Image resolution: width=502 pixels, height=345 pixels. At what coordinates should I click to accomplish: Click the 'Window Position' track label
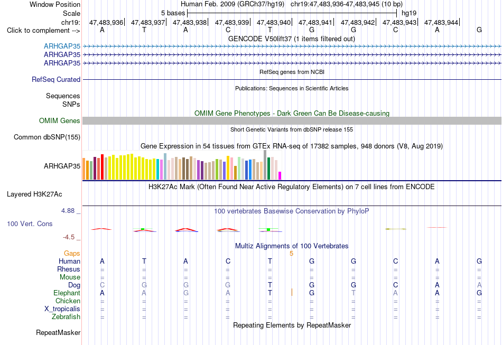click(x=55, y=4)
